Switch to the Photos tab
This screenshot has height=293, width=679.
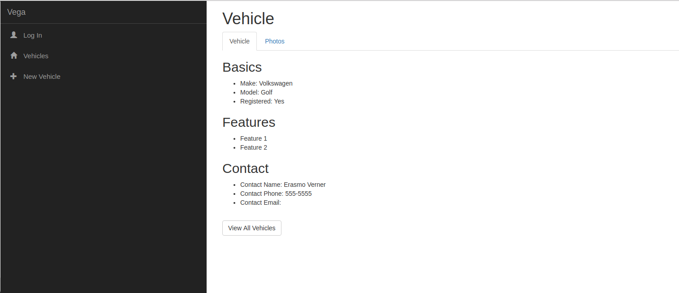(x=274, y=41)
